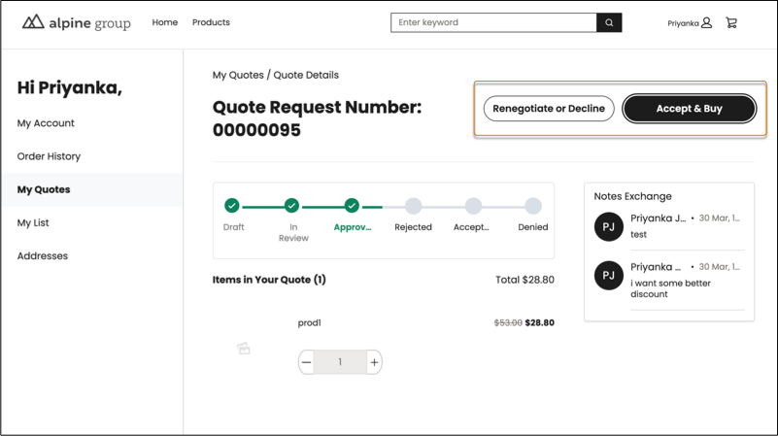Click the struck-through $53.00 price

[508, 323]
